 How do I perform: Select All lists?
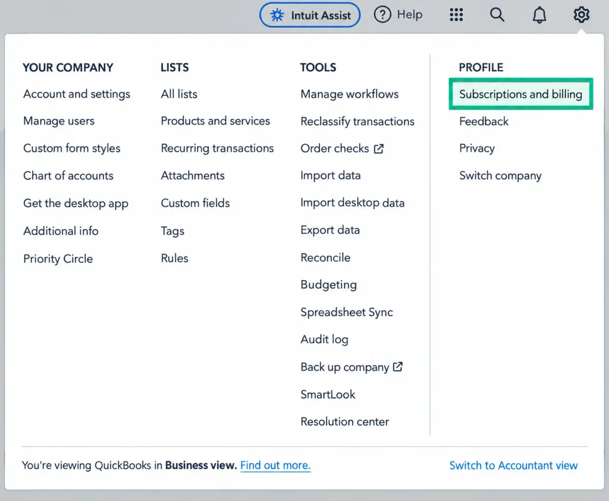[x=179, y=94]
